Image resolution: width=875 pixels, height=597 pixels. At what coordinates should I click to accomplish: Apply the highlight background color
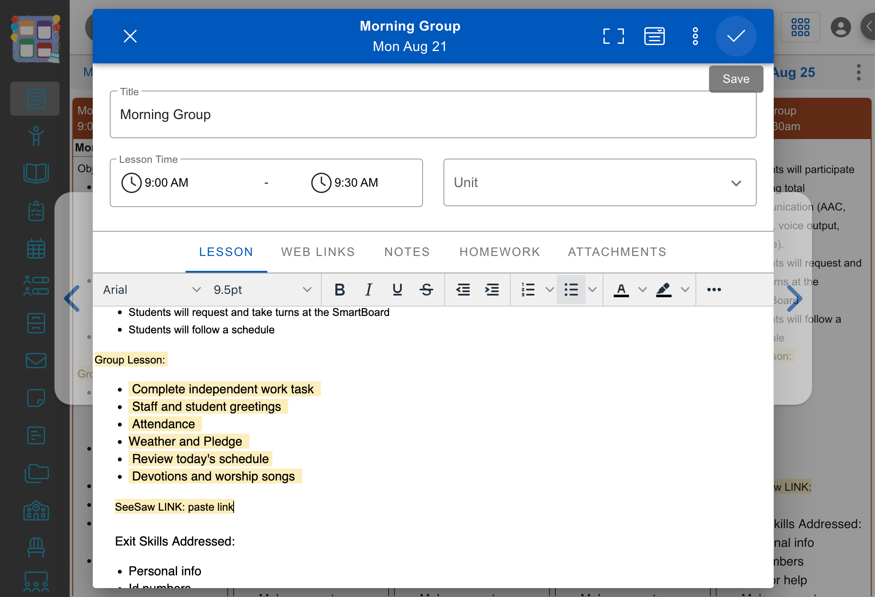click(x=663, y=290)
